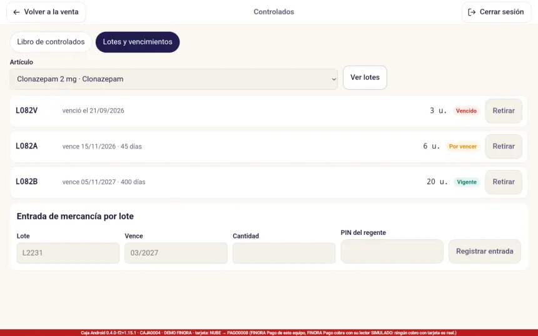Focus the Cantidad input field
The image size is (538, 336).
(284, 253)
